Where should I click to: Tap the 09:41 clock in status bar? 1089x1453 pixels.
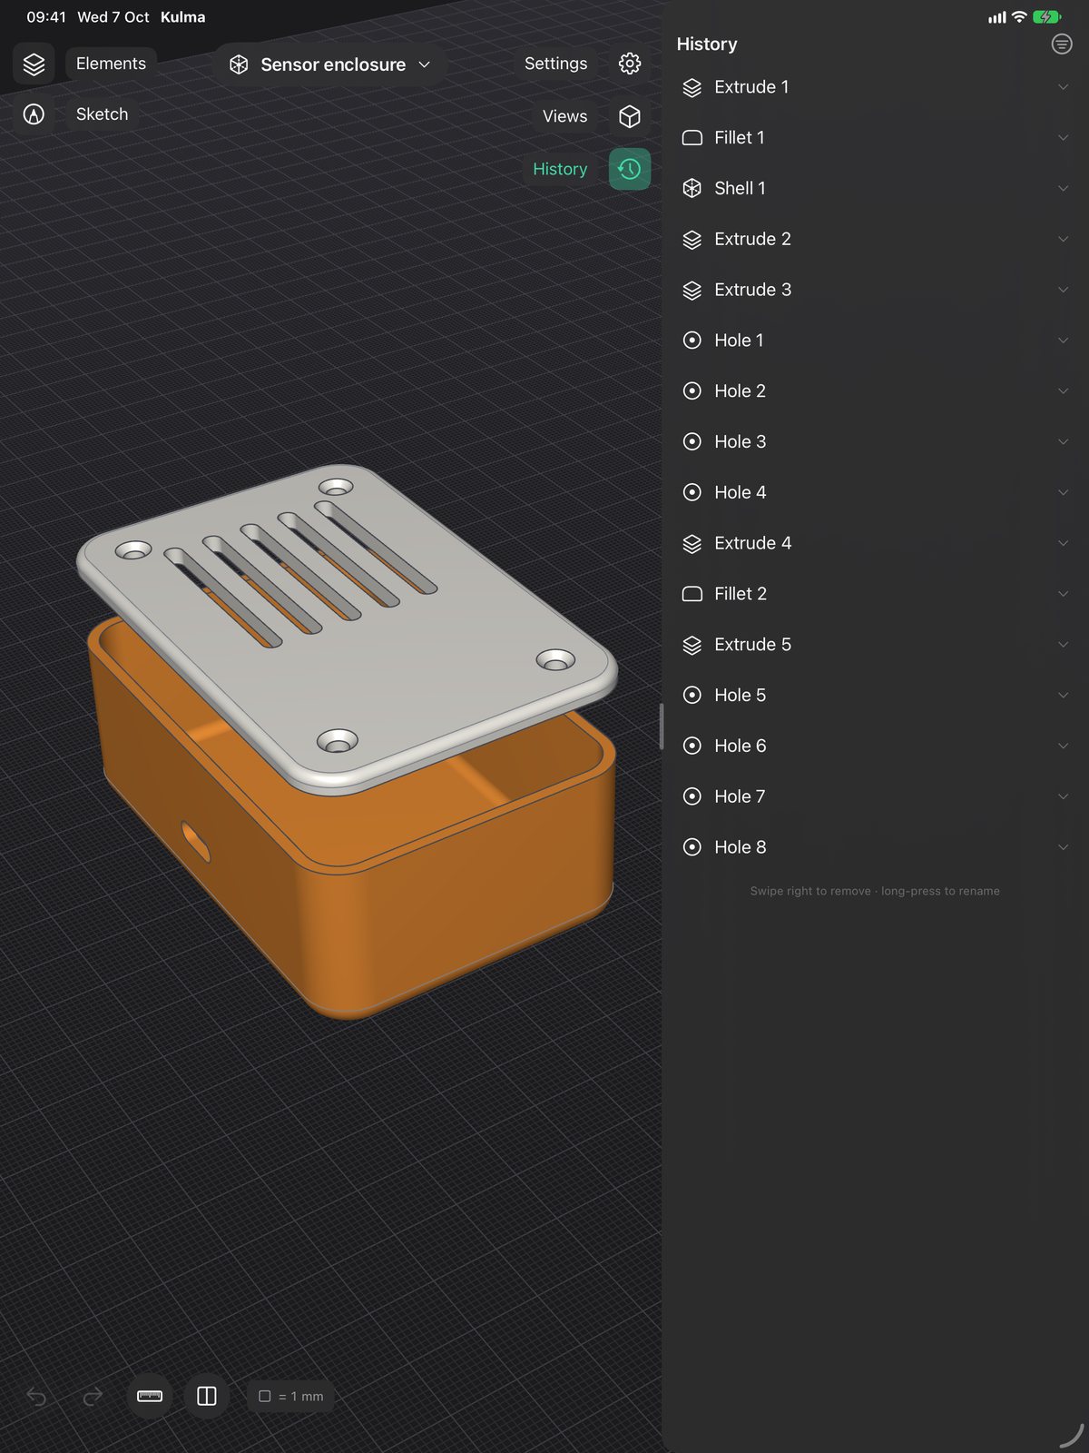click(46, 17)
